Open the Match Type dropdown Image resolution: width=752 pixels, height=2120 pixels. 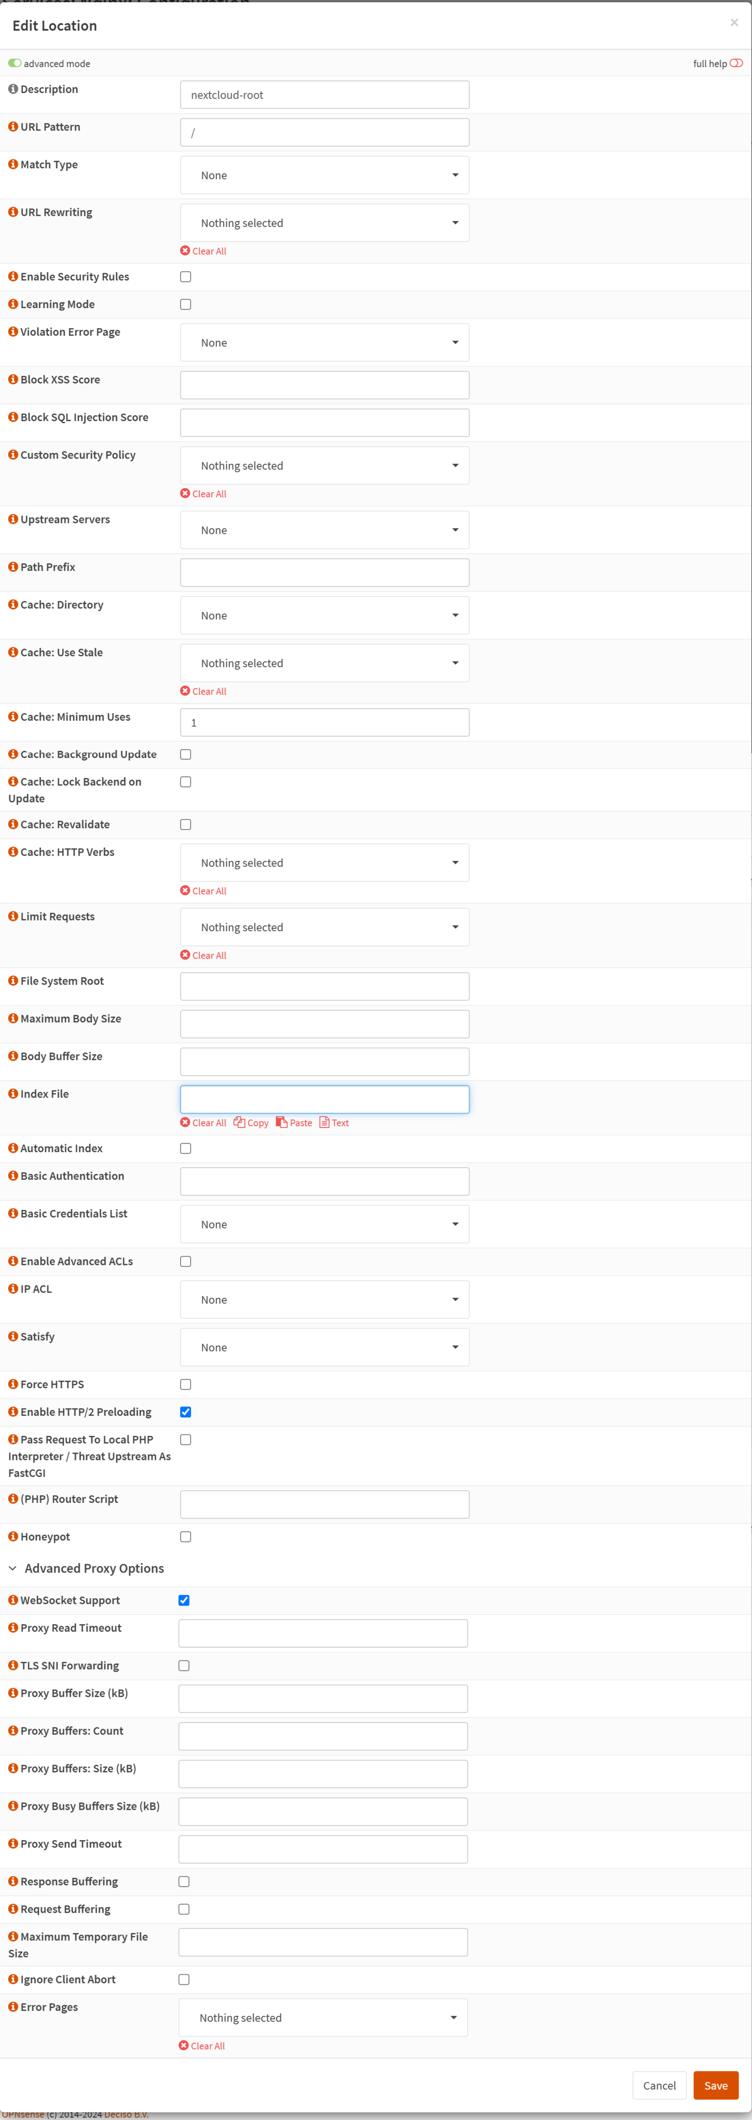tap(325, 175)
